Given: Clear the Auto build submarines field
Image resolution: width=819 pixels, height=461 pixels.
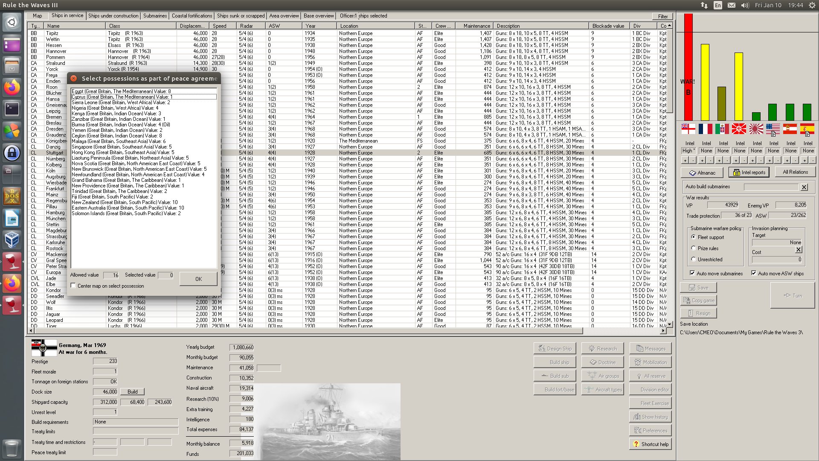Looking at the screenshot, I should (804, 187).
